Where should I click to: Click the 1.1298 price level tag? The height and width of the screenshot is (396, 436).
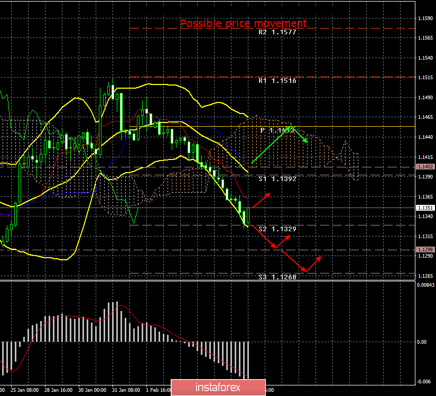point(425,250)
